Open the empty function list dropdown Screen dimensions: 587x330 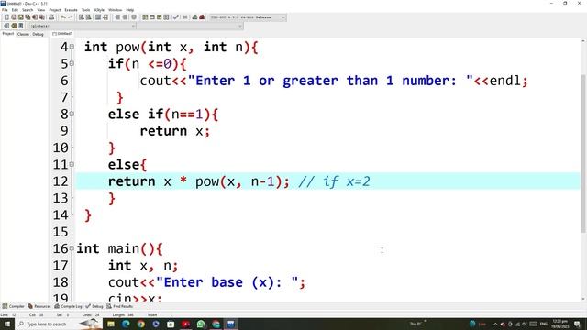click(x=190, y=26)
